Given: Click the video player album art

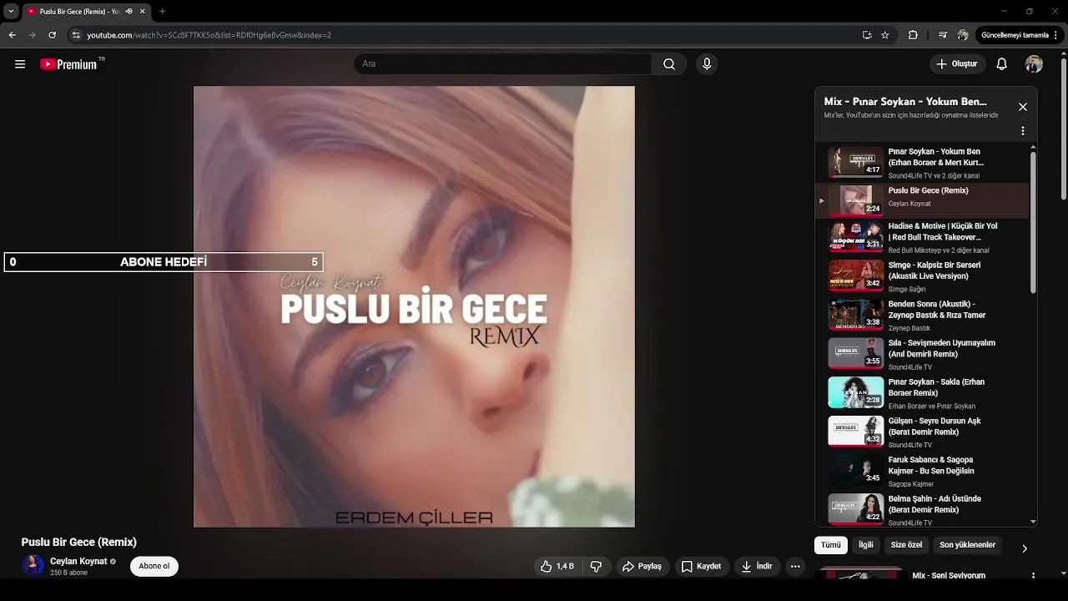Looking at the screenshot, I should pos(414,306).
